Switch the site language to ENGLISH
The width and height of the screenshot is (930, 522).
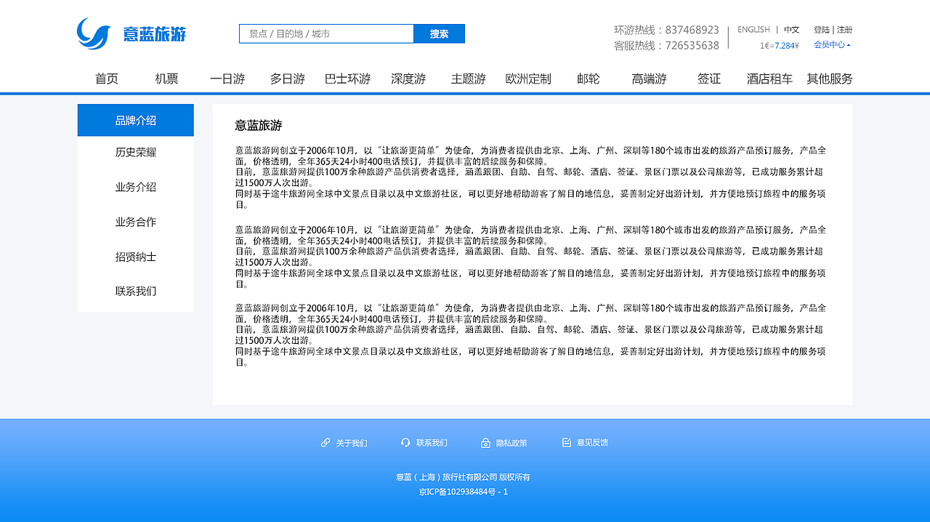753,29
